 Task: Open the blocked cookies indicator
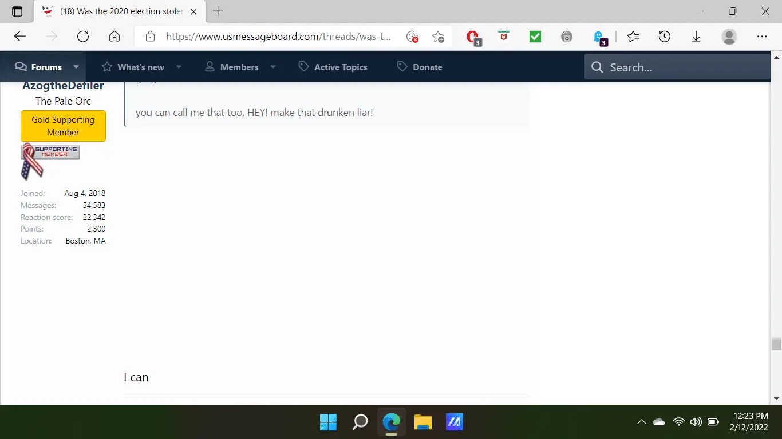(412, 37)
